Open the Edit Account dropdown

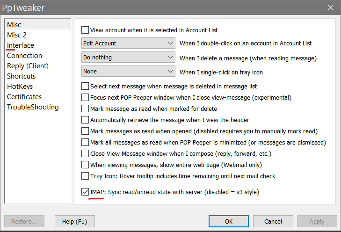tap(128, 43)
